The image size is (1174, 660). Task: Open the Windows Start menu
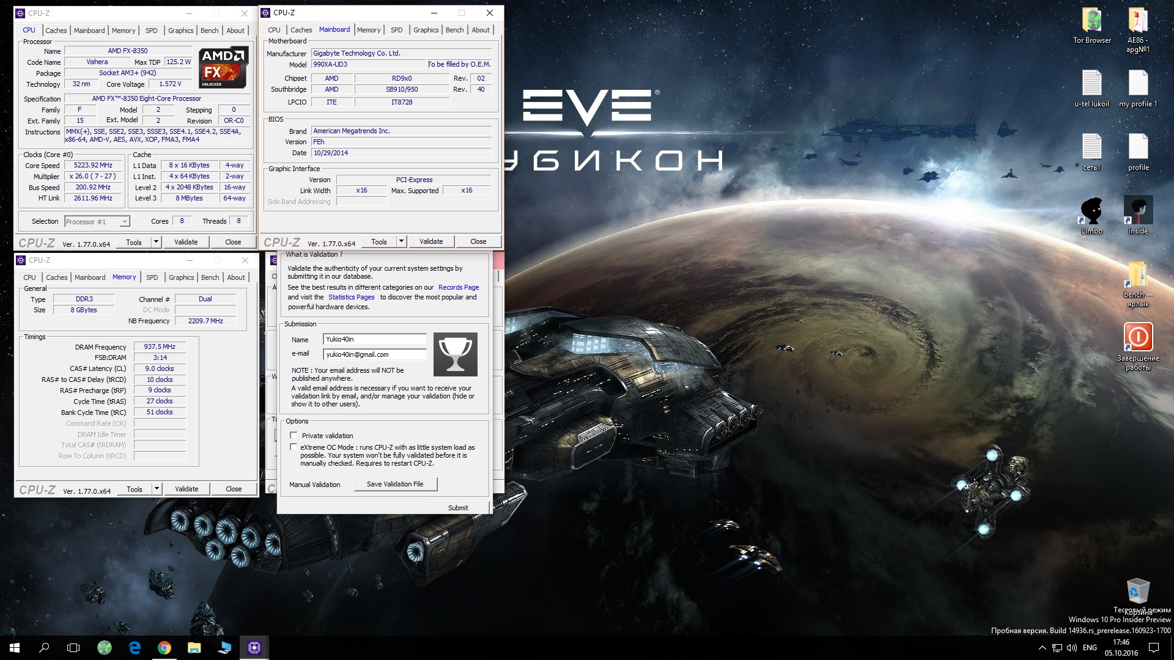coord(15,648)
